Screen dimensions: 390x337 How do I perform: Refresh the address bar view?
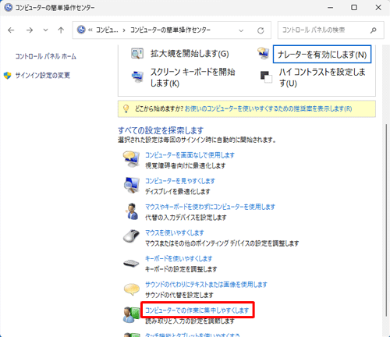coord(261,30)
